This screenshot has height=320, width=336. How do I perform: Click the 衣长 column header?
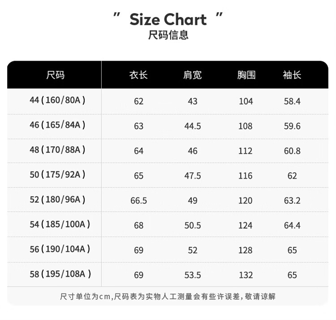coord(138,75)
